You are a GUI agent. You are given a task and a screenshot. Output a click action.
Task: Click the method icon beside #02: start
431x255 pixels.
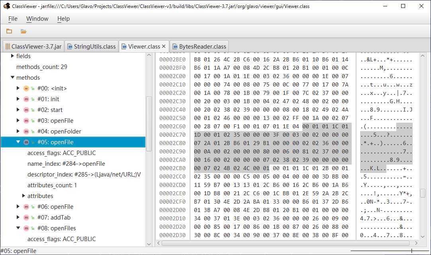26,110
